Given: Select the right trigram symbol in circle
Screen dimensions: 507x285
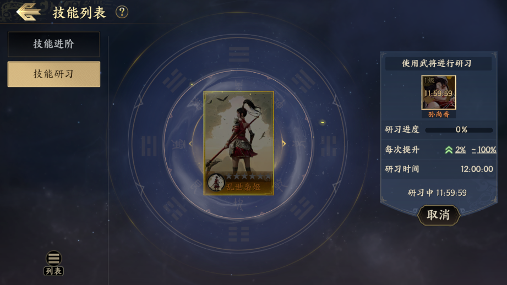Looking at the screenshot, I should pos(329,146).
